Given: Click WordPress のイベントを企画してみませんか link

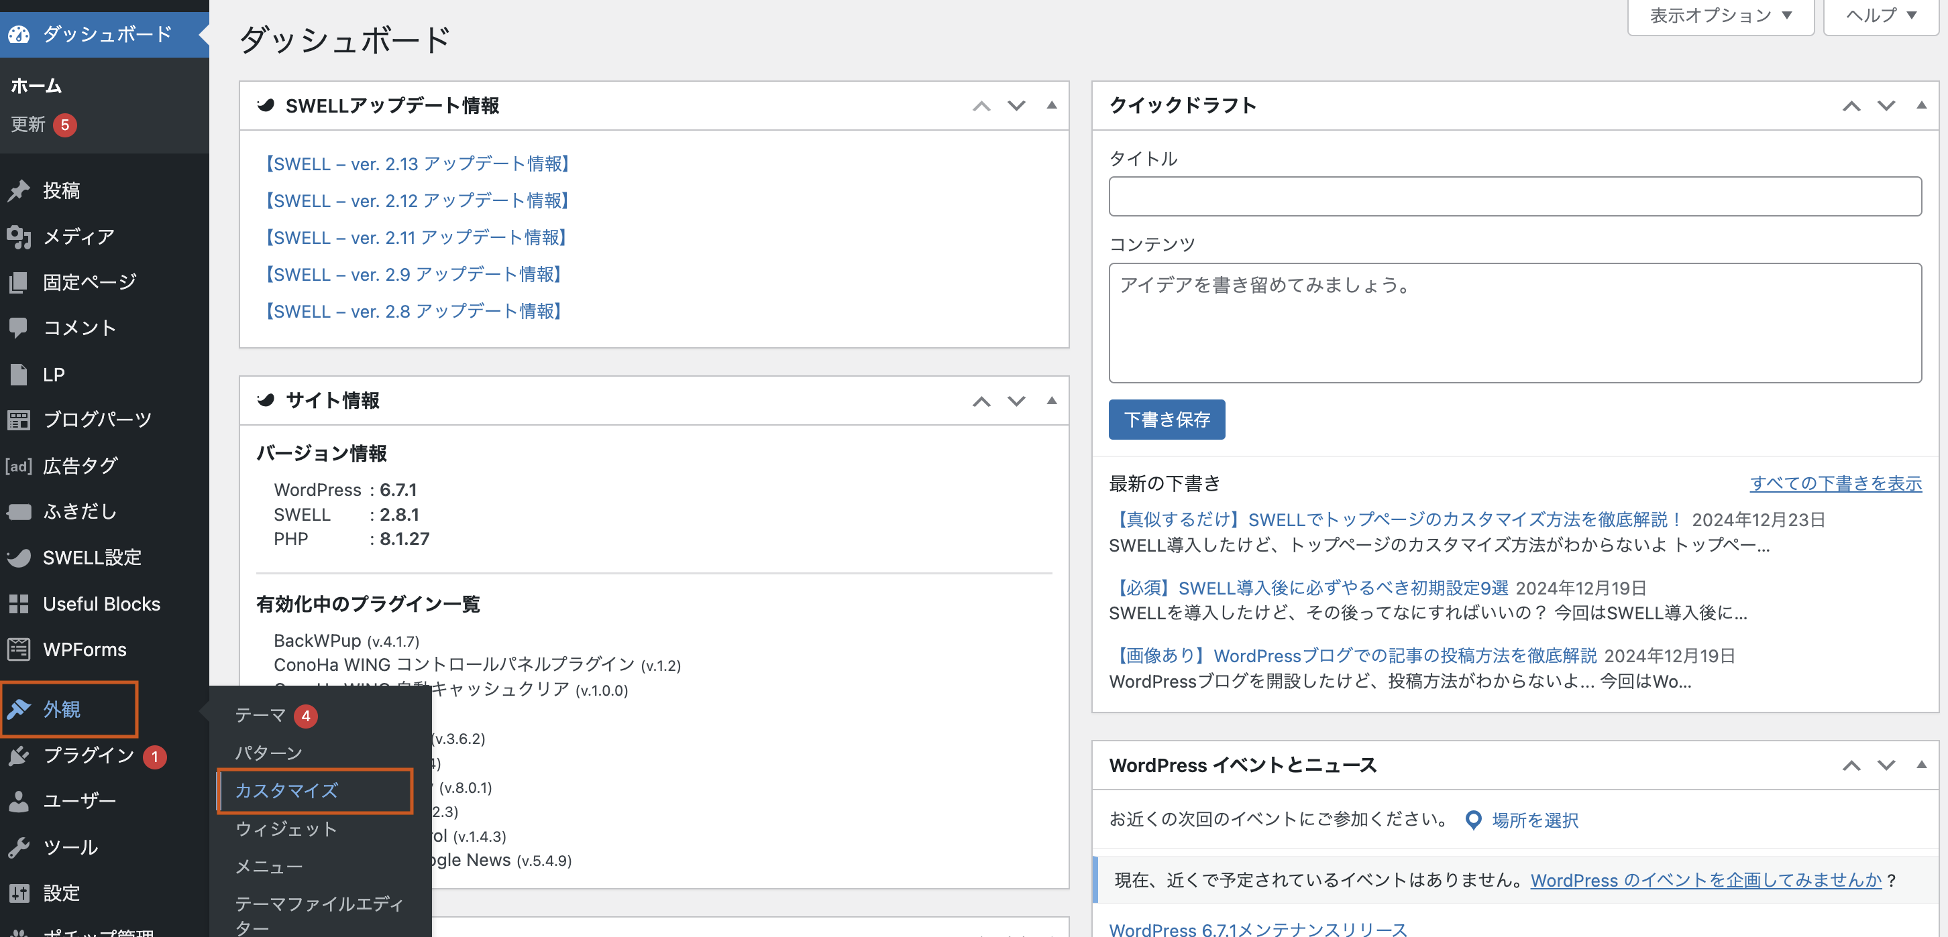Looking at the screenshot, I should (1706, 880).
